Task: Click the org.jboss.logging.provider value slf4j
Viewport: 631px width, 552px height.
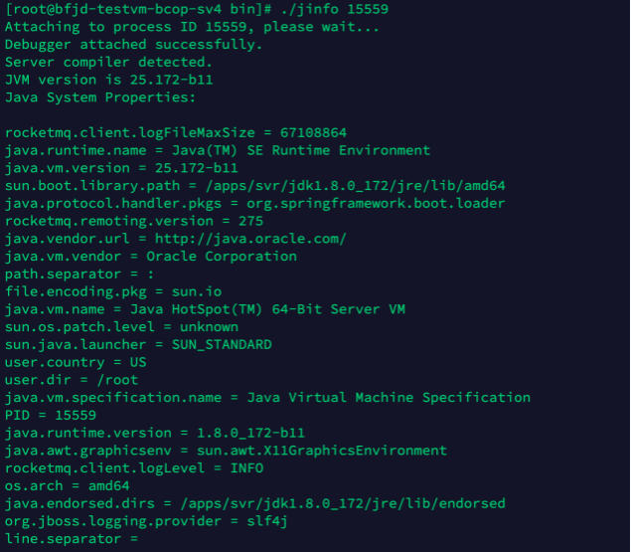Action: pyautogui.click(x=267, y=521)
